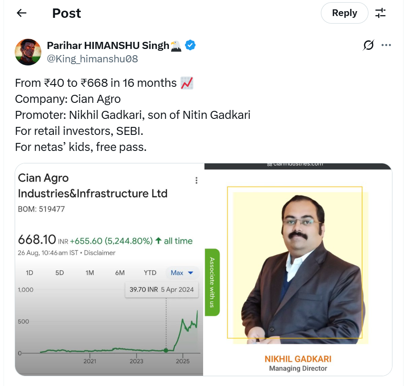Click the Grok explain post icon
The width and height of the screenshot is (408, 386).
(368, 45)
